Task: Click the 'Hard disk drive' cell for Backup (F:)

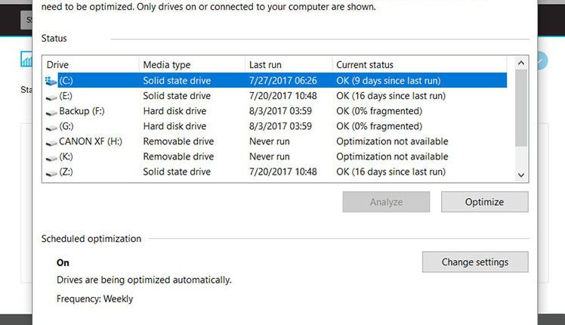Action: pyautogui.click(x=174, y=111)
